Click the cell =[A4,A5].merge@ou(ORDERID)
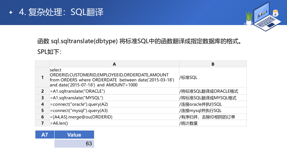 tap(114, 117)
